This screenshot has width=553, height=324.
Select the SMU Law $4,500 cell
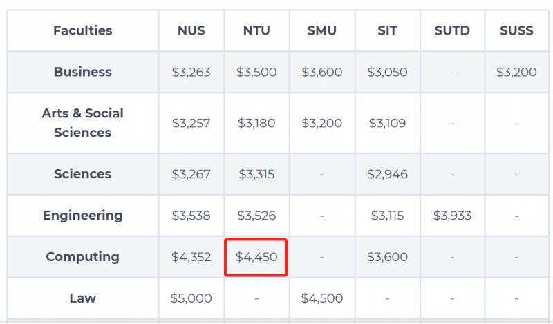(x=322, y=298)
